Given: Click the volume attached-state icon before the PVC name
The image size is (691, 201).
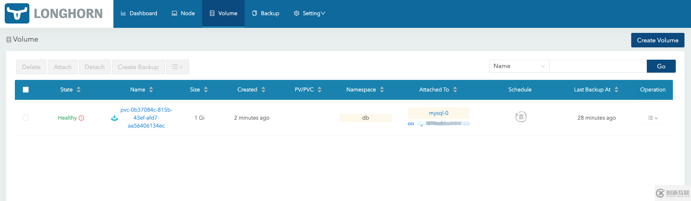Looking at the screenshot, I should (x=115, y=118).
